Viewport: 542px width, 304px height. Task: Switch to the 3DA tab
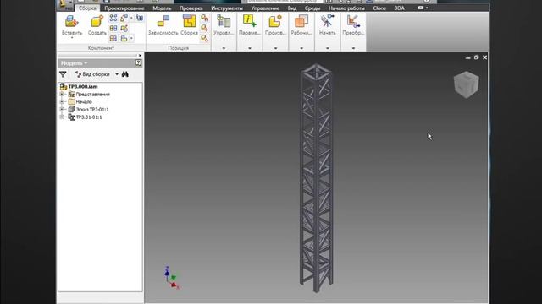399,8
